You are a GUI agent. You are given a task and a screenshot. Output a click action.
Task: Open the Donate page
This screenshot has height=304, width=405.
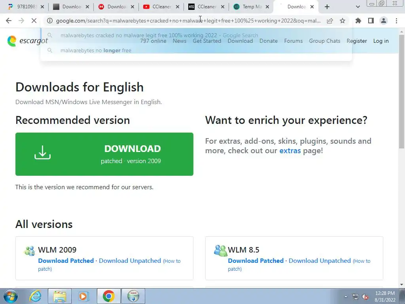pos(269,41)
